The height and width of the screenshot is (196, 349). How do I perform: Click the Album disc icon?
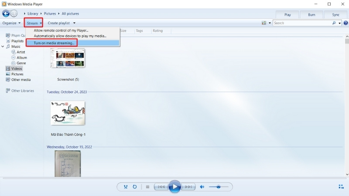(x=14, y=57)
